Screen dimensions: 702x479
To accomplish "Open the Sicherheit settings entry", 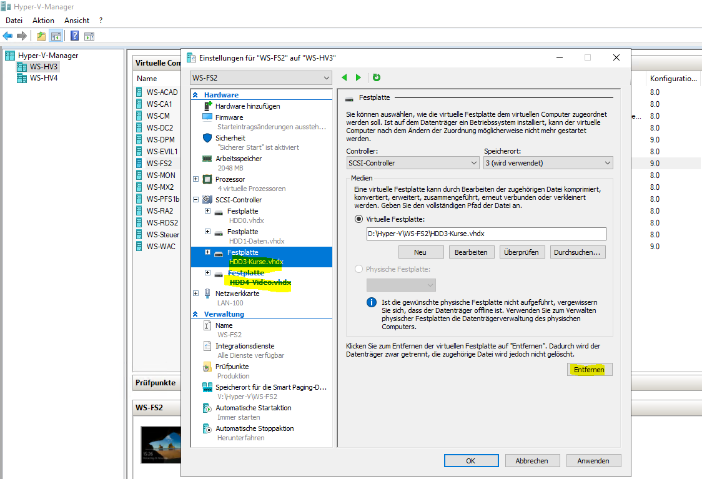I will pos(230,138).
